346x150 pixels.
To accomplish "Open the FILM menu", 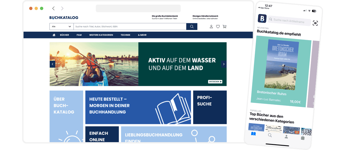I will [x=79, y=35].
